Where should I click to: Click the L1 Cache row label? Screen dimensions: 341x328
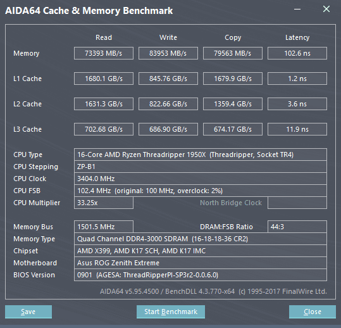(27, 79)
